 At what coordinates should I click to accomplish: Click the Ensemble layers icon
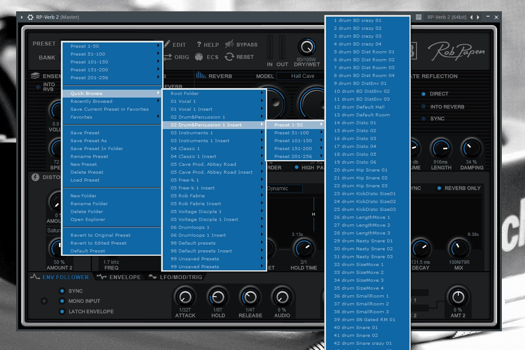(x=35, y=76)
